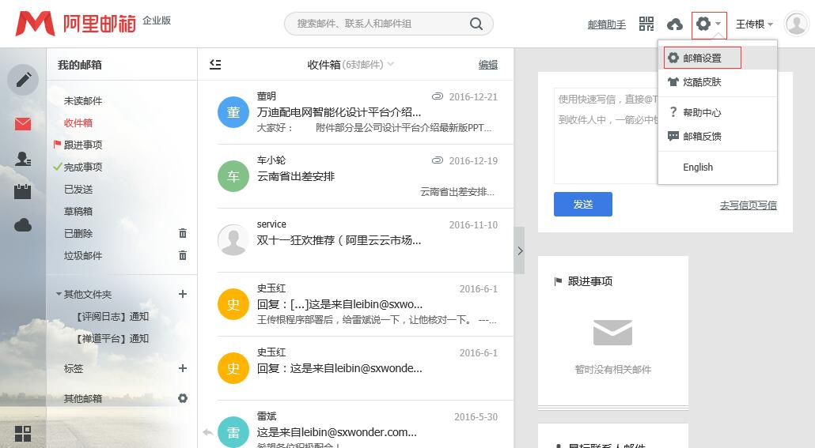This screenshot has height=448, width=815.
Task: Click the settings gear icon in header
Action: point(703,24)
